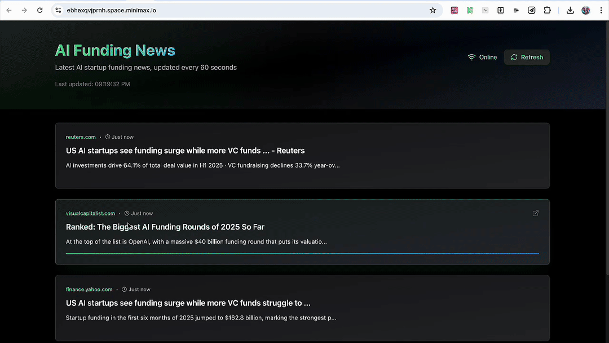Bookmark this page with the star icon
The height and width of the screenshot is (343, 609).
click(x=433, y=10)
